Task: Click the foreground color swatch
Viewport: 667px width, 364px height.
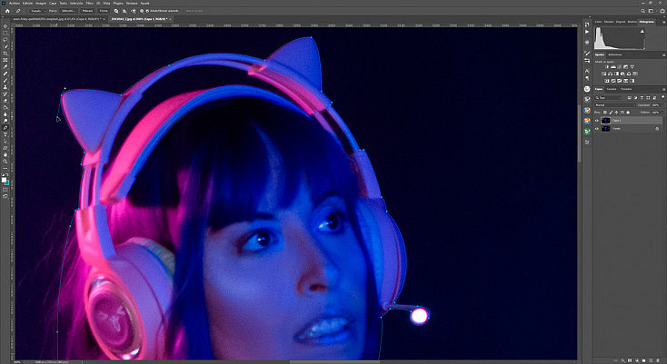Action: point(4,180)
